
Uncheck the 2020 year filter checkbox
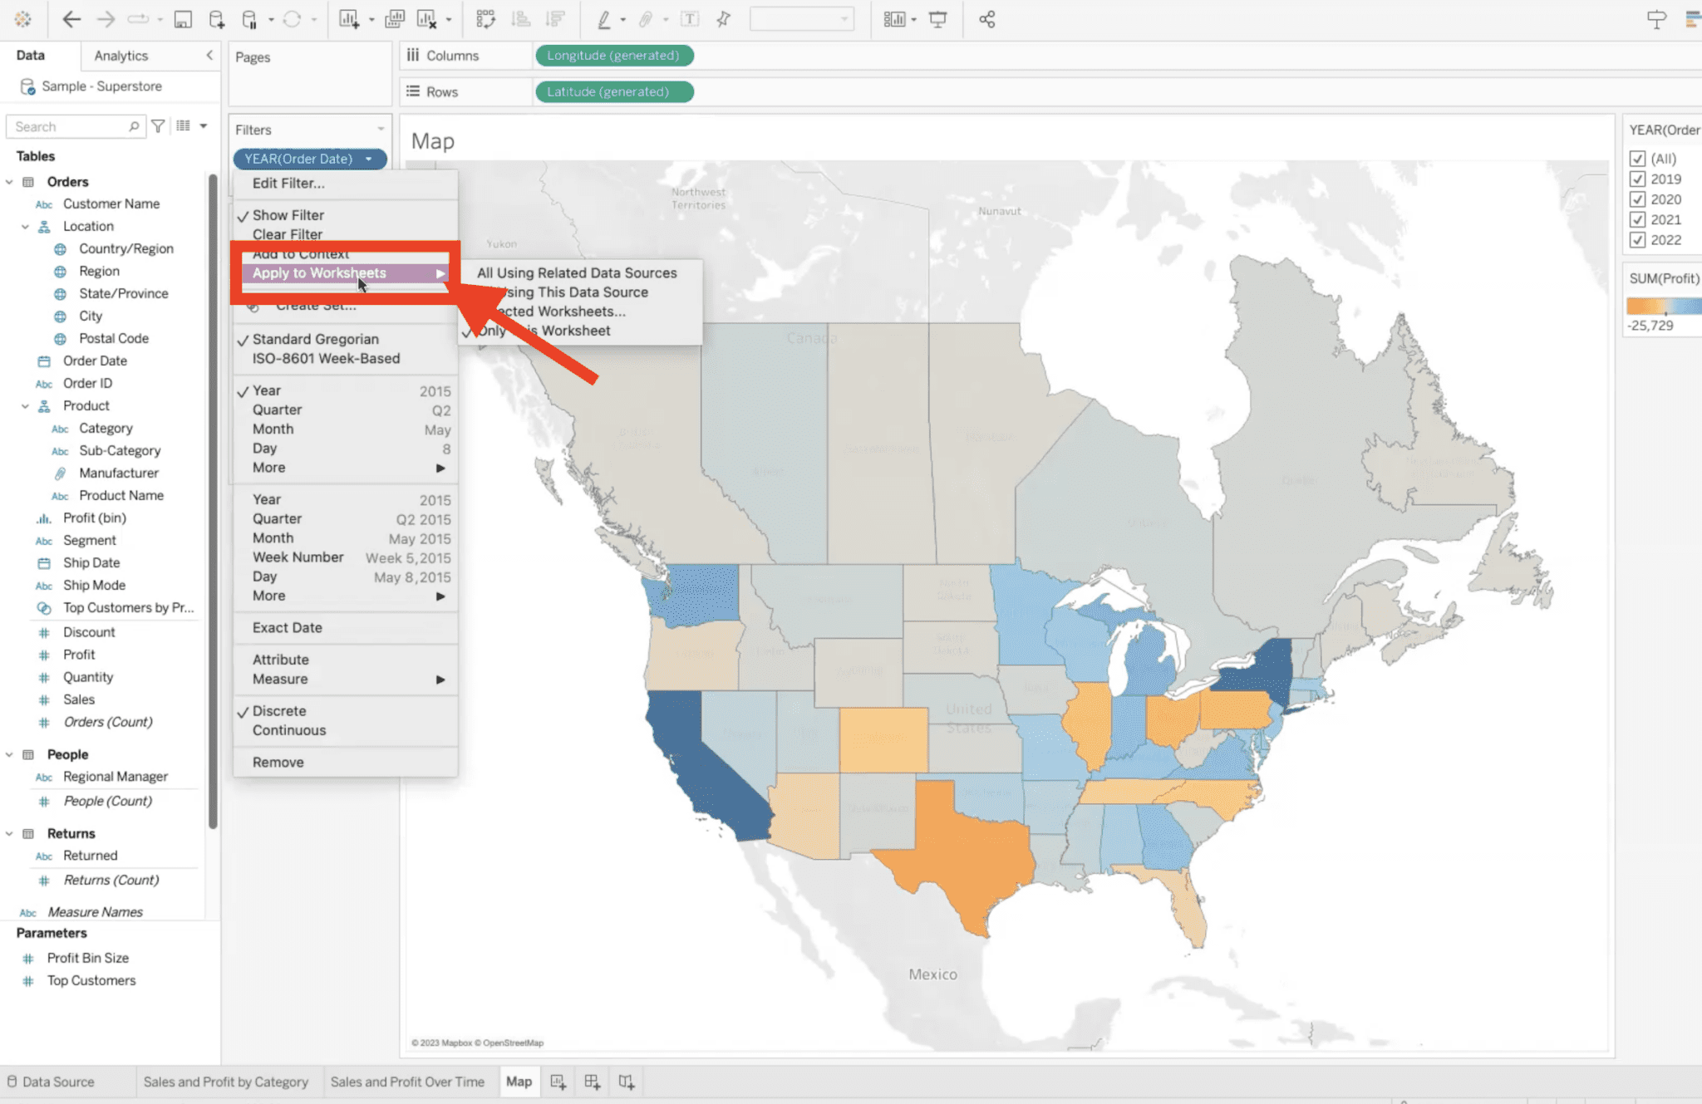coord(1637,199)
